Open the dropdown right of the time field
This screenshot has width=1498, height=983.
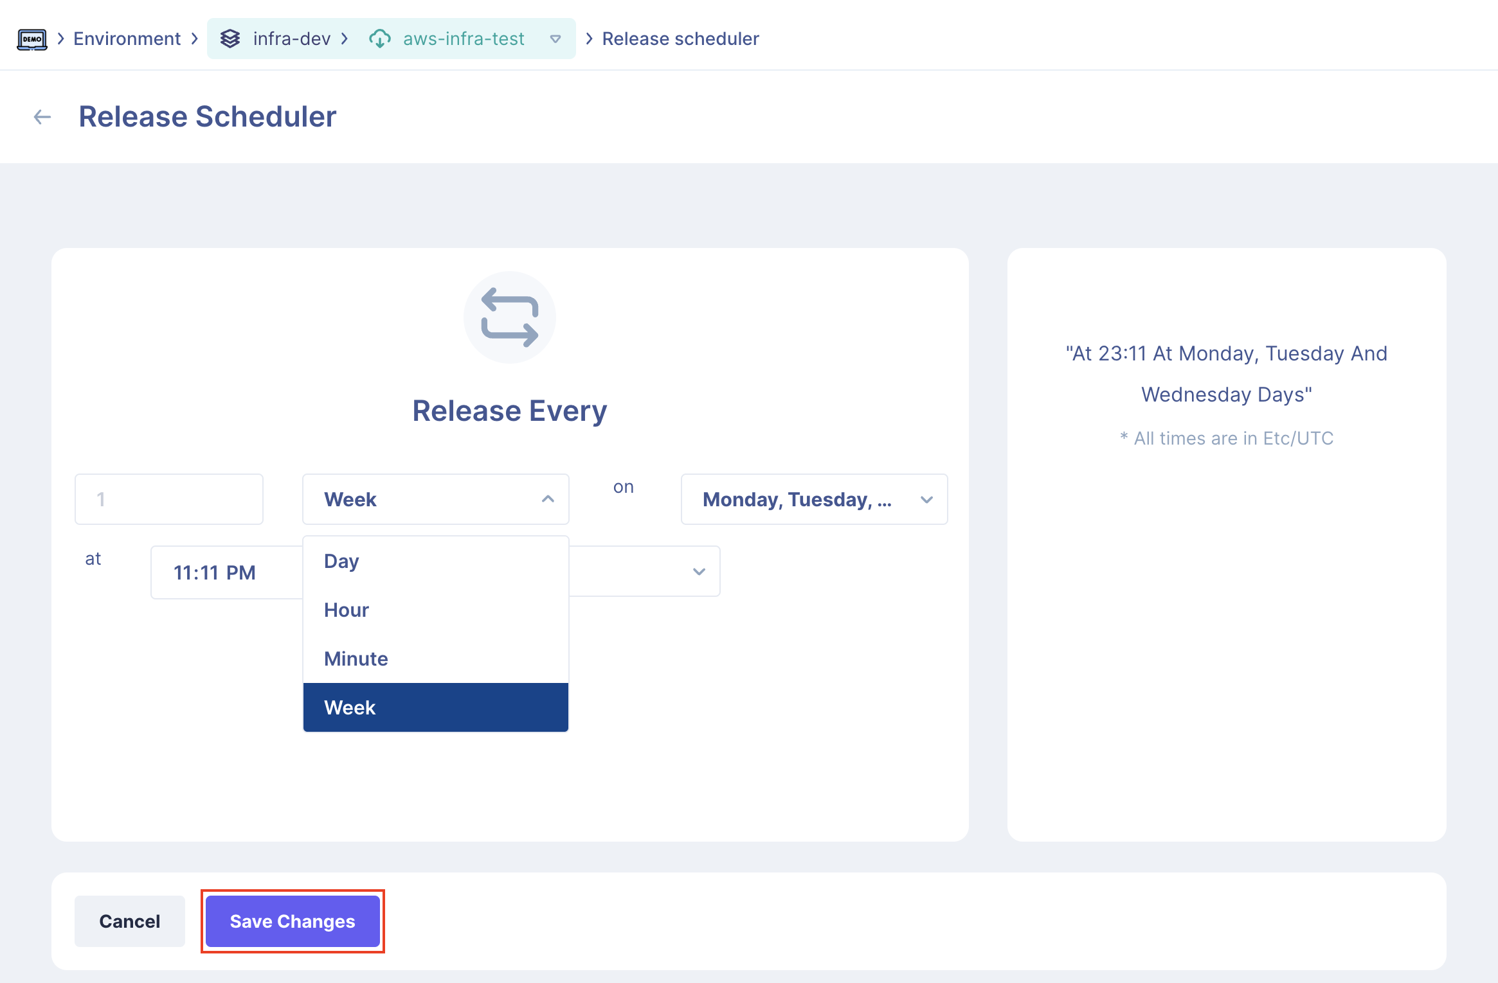click(699, 571)
